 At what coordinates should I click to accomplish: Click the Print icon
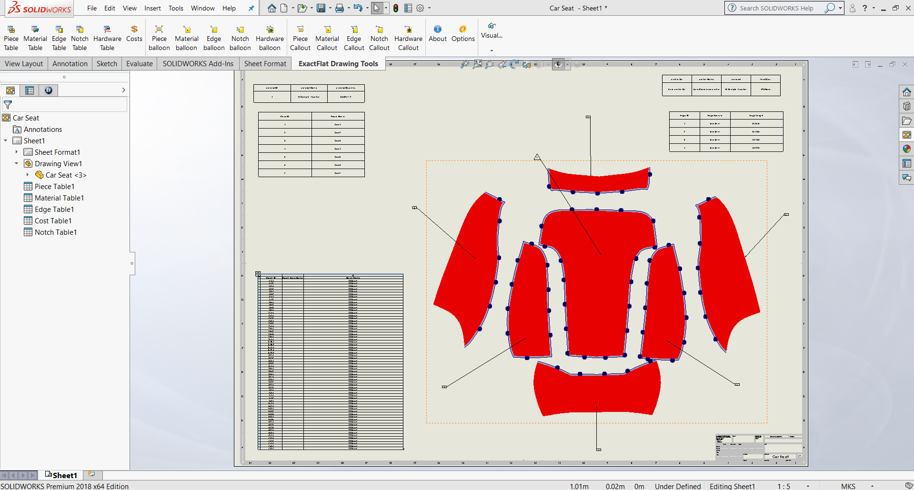[340, 8]
